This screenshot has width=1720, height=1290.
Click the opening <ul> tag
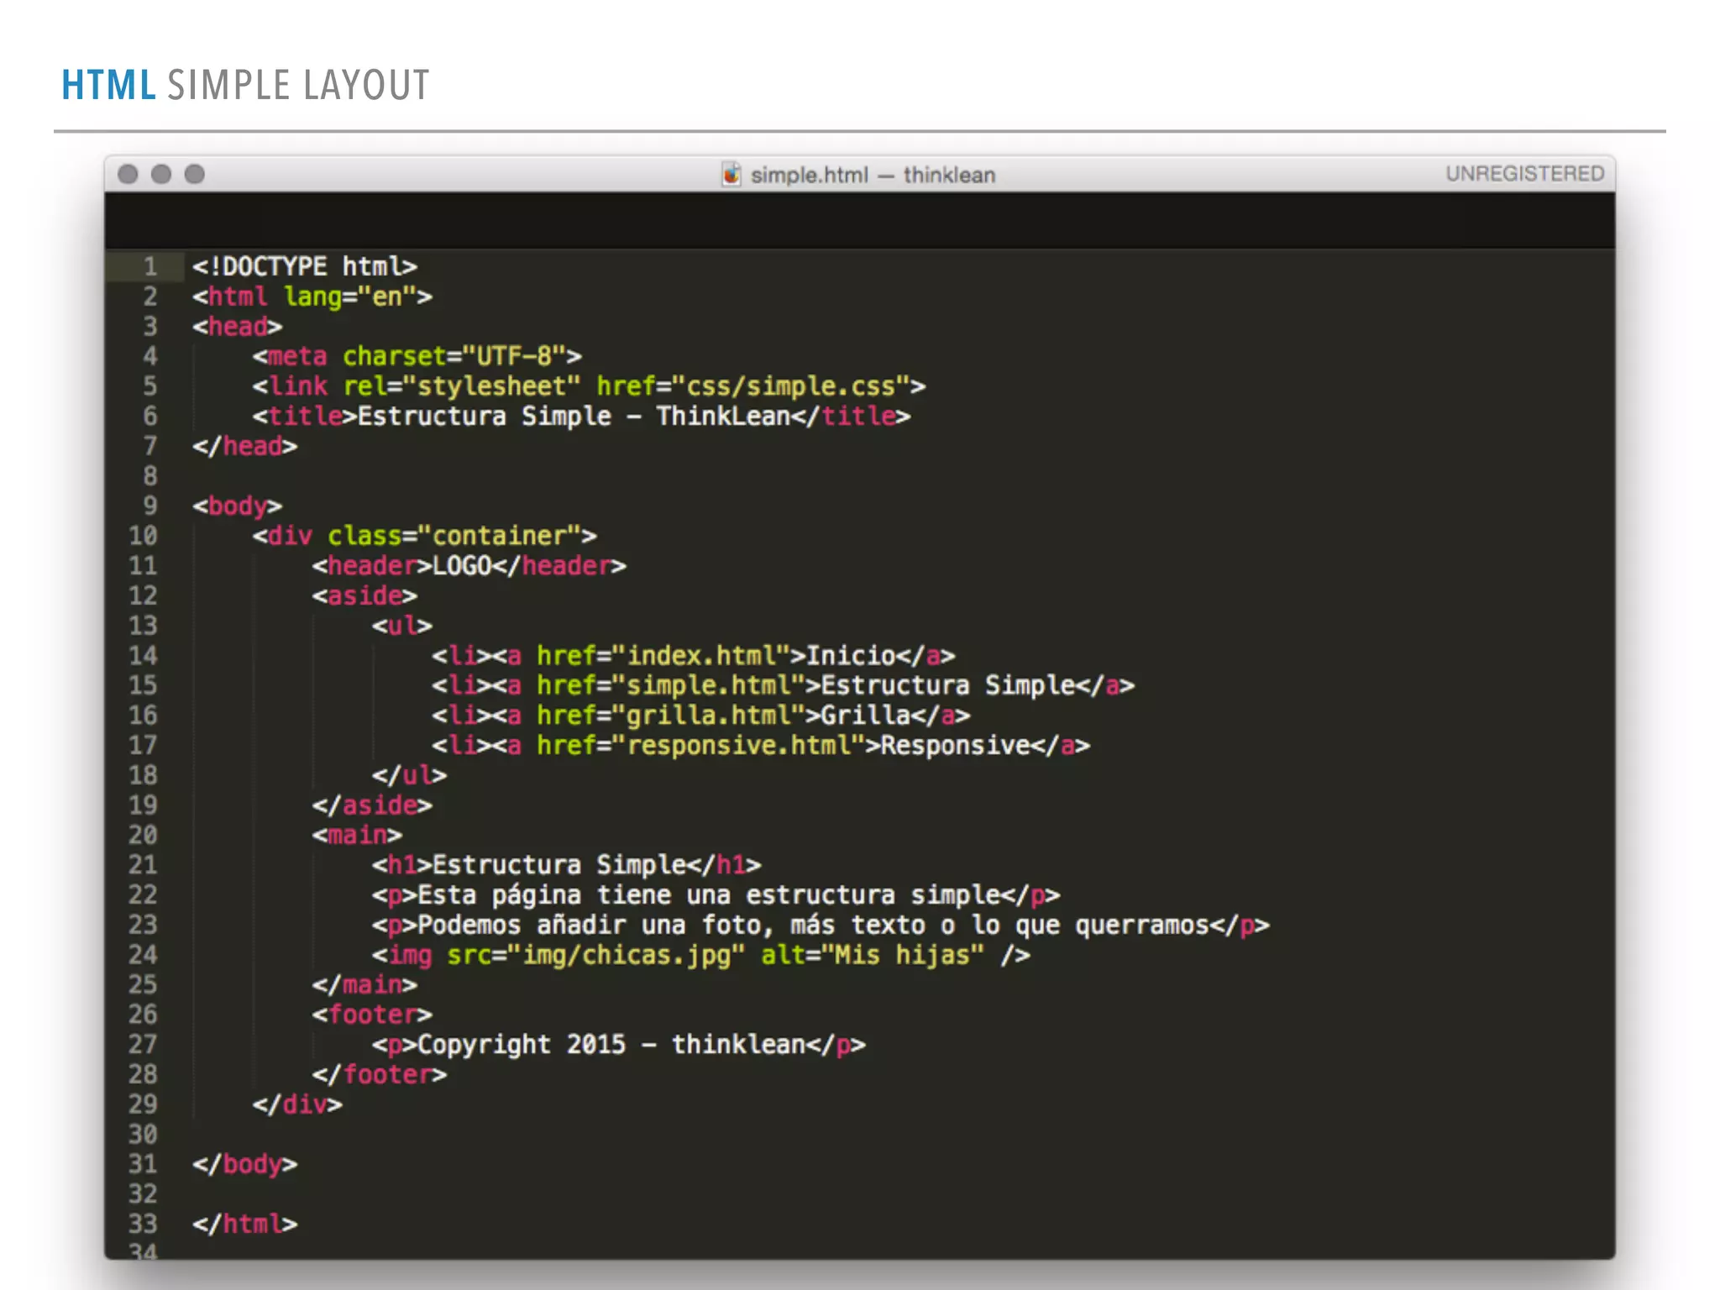coord(403,626)
